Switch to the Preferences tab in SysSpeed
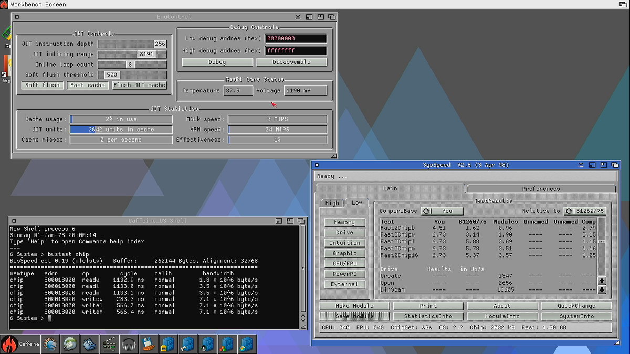This screenshot has height=354, width=630. coord(541,189)
